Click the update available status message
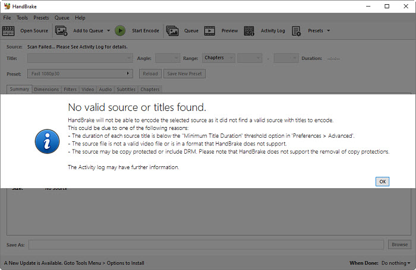The image size is (416, 270). [x=74, y=263]
